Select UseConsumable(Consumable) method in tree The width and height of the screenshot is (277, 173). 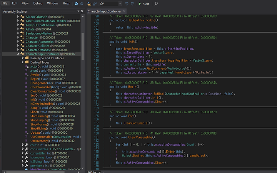pos(56,136)
